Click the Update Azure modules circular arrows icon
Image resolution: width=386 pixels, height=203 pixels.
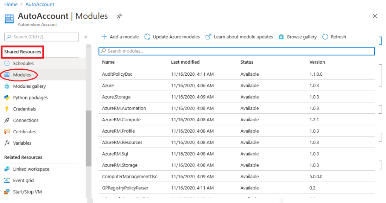click(147, 37)
